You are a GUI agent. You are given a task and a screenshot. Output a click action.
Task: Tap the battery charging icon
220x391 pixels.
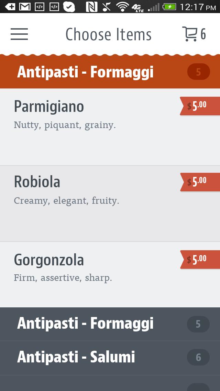click(169, 7)
